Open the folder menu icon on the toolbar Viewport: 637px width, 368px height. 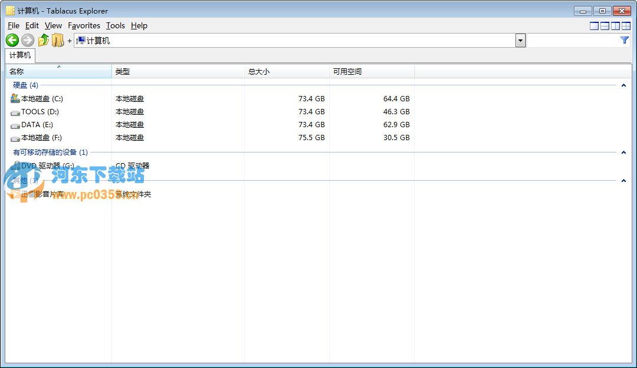[x=57, y=40]
